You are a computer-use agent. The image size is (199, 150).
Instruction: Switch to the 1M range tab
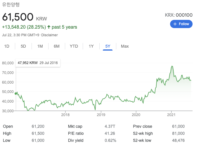(x=40, y=46)
